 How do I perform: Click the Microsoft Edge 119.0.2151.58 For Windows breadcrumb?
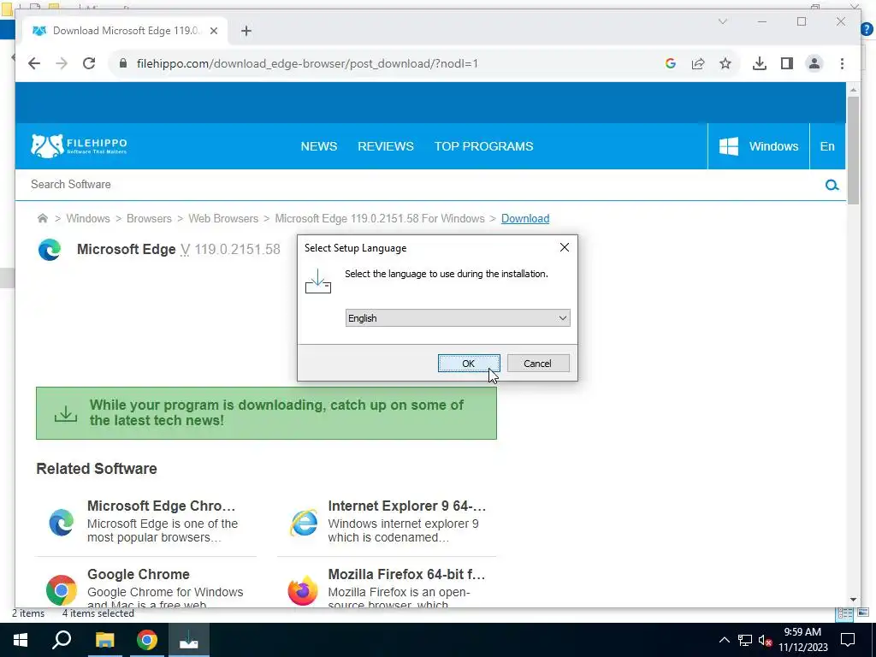(380, 218)
